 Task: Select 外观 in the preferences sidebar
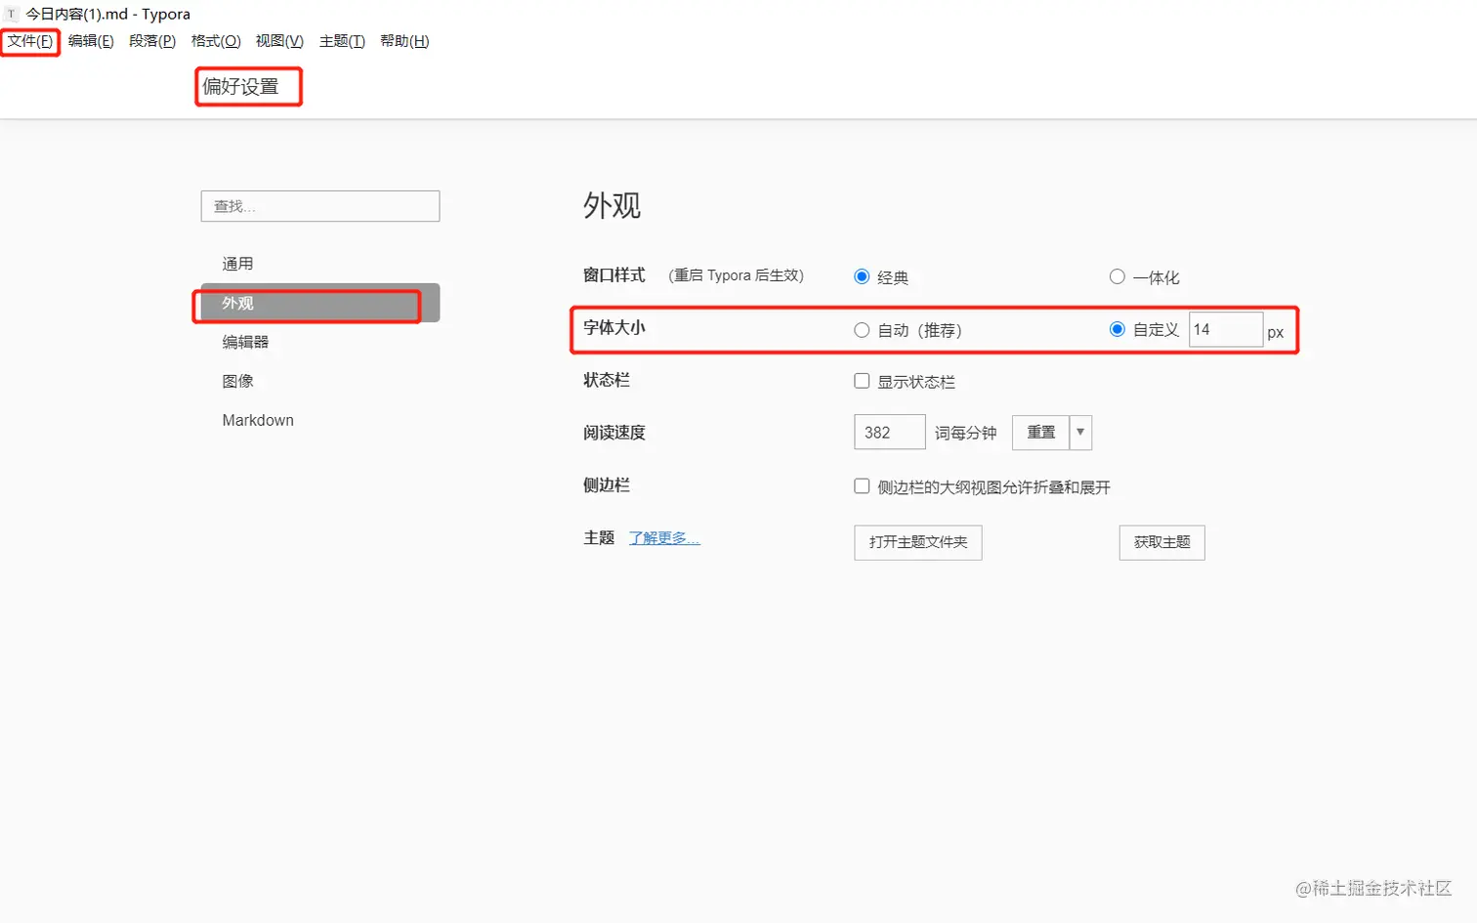[320, 303]
